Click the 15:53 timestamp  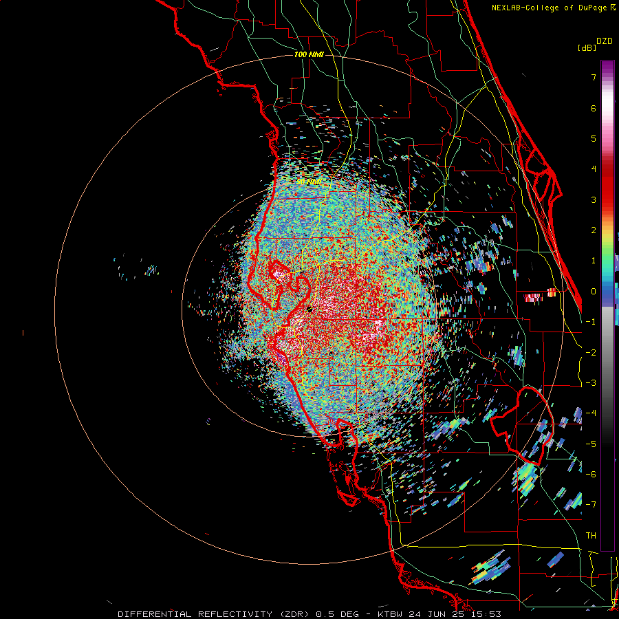(x=486, y=614)
